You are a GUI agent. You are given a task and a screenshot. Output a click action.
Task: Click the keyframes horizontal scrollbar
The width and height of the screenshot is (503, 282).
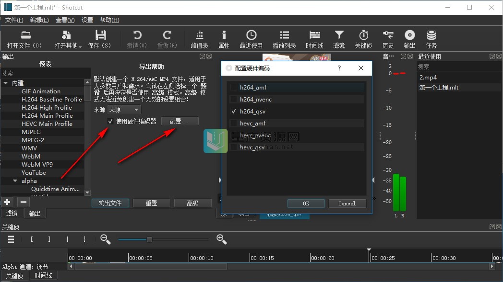click(x=151, y=266)
